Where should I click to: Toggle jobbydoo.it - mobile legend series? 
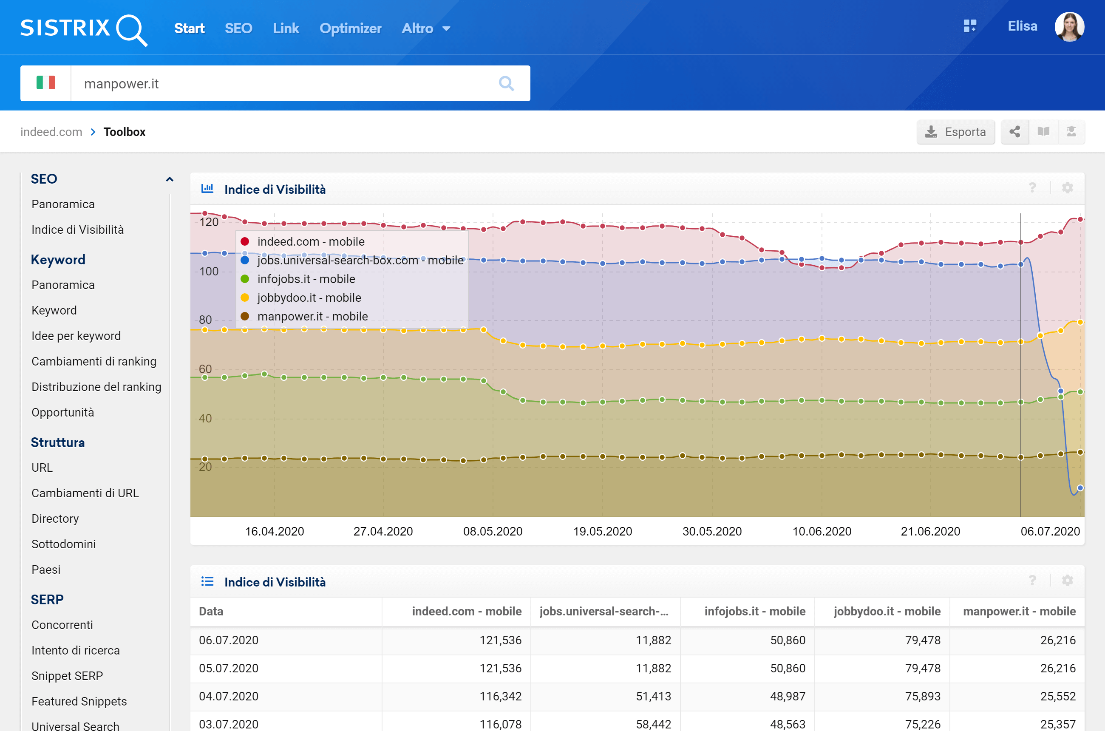coord(301,297)
